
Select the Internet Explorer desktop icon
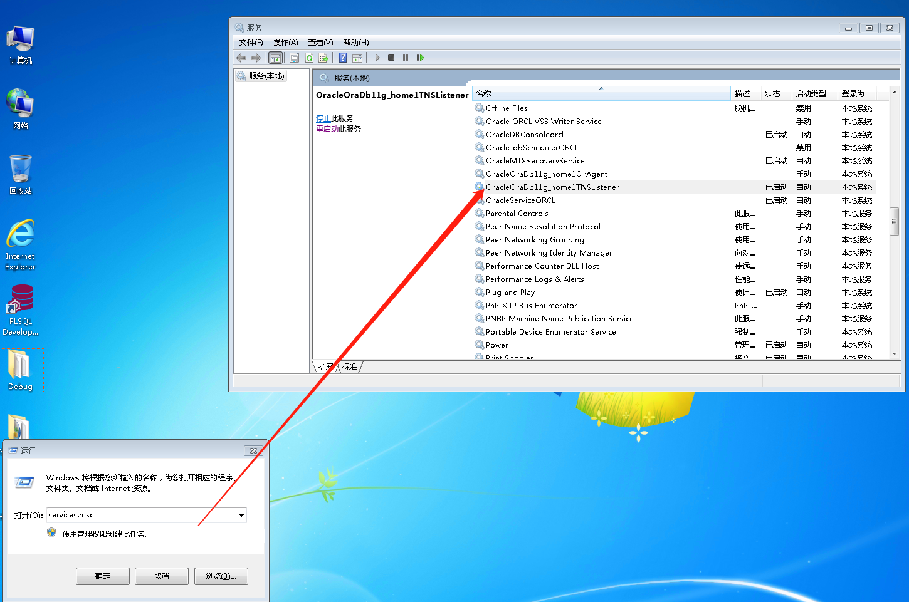tap(21, 245)
